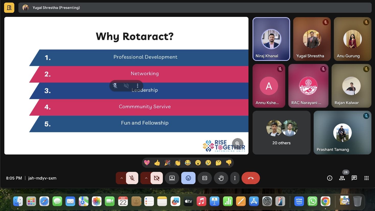Select Niraj Khanal's video tile
375x211 pixels.
click(271, 39)
